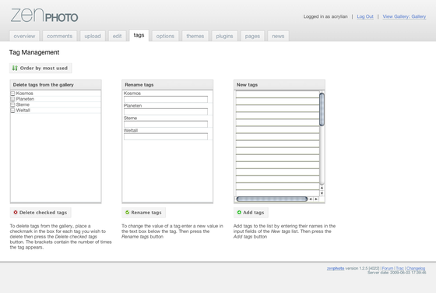Check the Planeten tag checkbox
Image resolution: width=436 pixels, height=293 pixels.
pyautogui.click(x=12, y=99)
